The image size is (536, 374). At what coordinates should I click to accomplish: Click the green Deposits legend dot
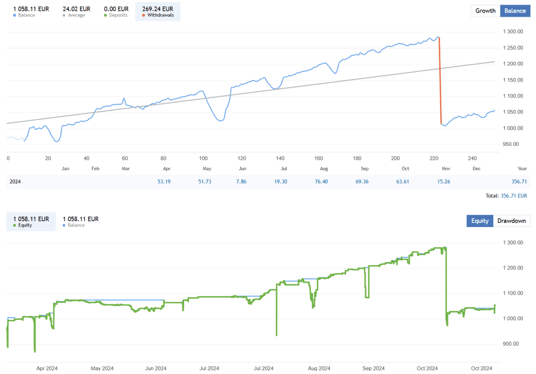coord(107,15)
